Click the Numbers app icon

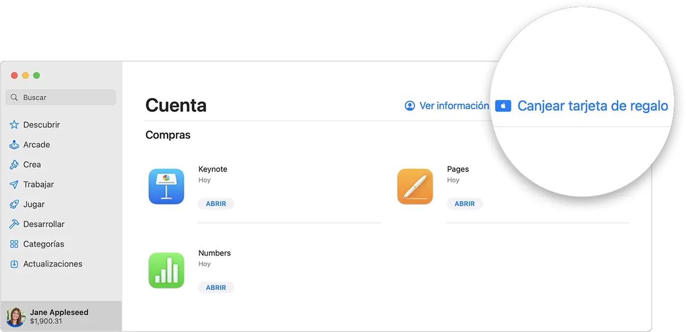166,270
